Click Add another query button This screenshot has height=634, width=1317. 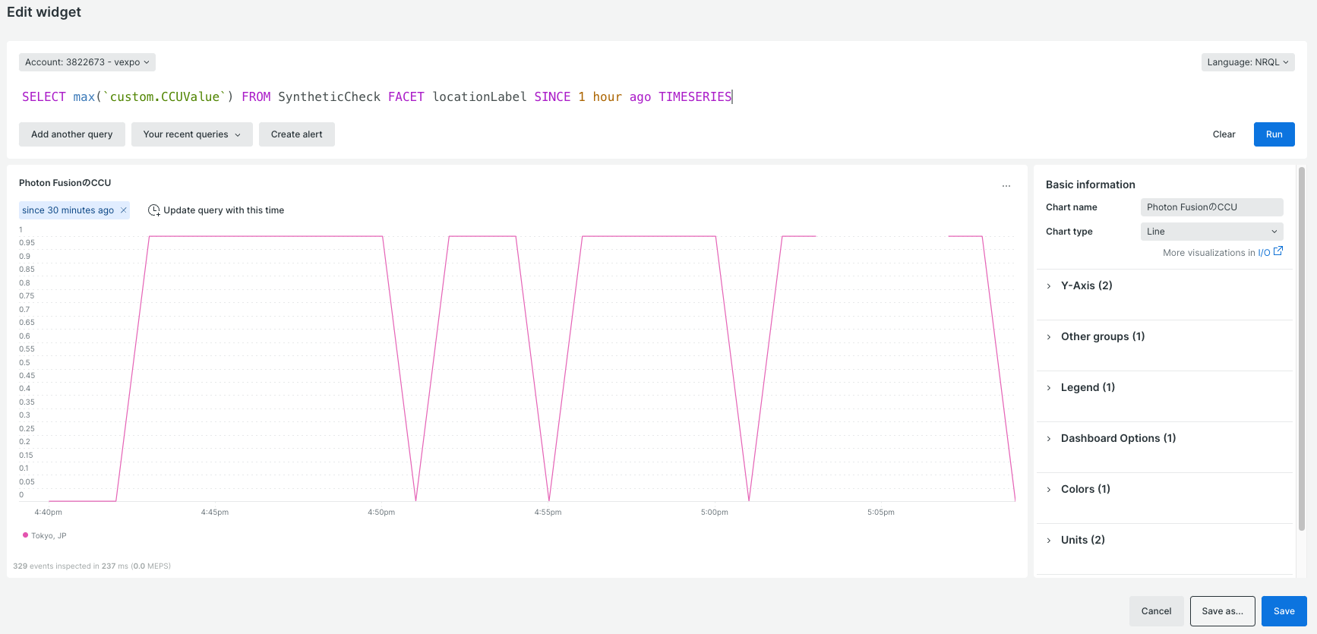coord(72,134)
